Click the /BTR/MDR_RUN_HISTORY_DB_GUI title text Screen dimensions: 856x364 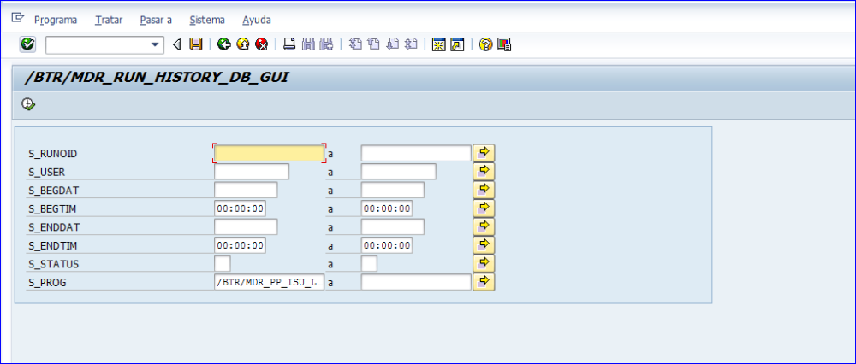[x=157, y=78]
